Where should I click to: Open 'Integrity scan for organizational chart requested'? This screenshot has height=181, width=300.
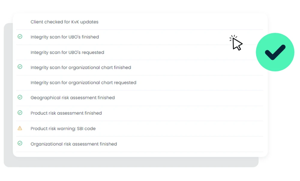point(83,83)
